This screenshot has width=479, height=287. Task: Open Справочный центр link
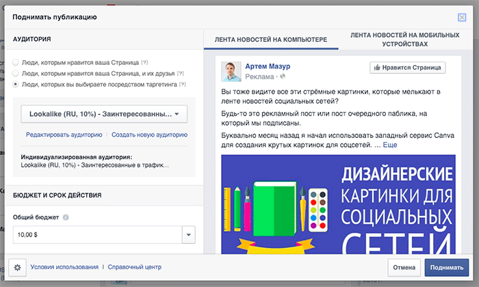(134, 267)
